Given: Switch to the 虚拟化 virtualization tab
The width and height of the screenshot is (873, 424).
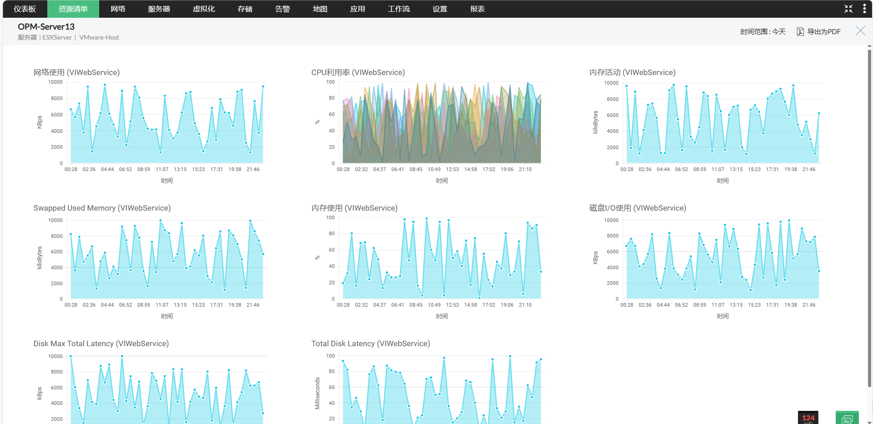Looking at the screenshot, I should 204,9.
